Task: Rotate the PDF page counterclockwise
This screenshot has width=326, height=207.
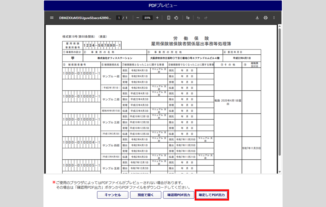Action: coord(176,18)
